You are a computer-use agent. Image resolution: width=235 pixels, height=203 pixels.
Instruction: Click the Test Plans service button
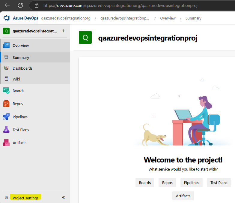point(219,183)
